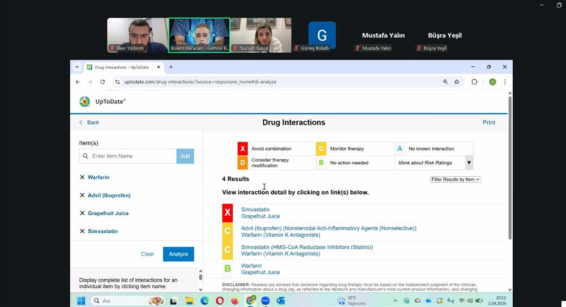Open the Filter Results by Item dropdown
The width and height of the screenshot is (566, 307).
(455, 179)
